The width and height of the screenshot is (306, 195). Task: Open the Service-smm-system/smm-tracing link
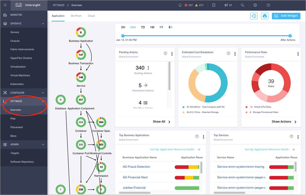[x=241, y=167]
